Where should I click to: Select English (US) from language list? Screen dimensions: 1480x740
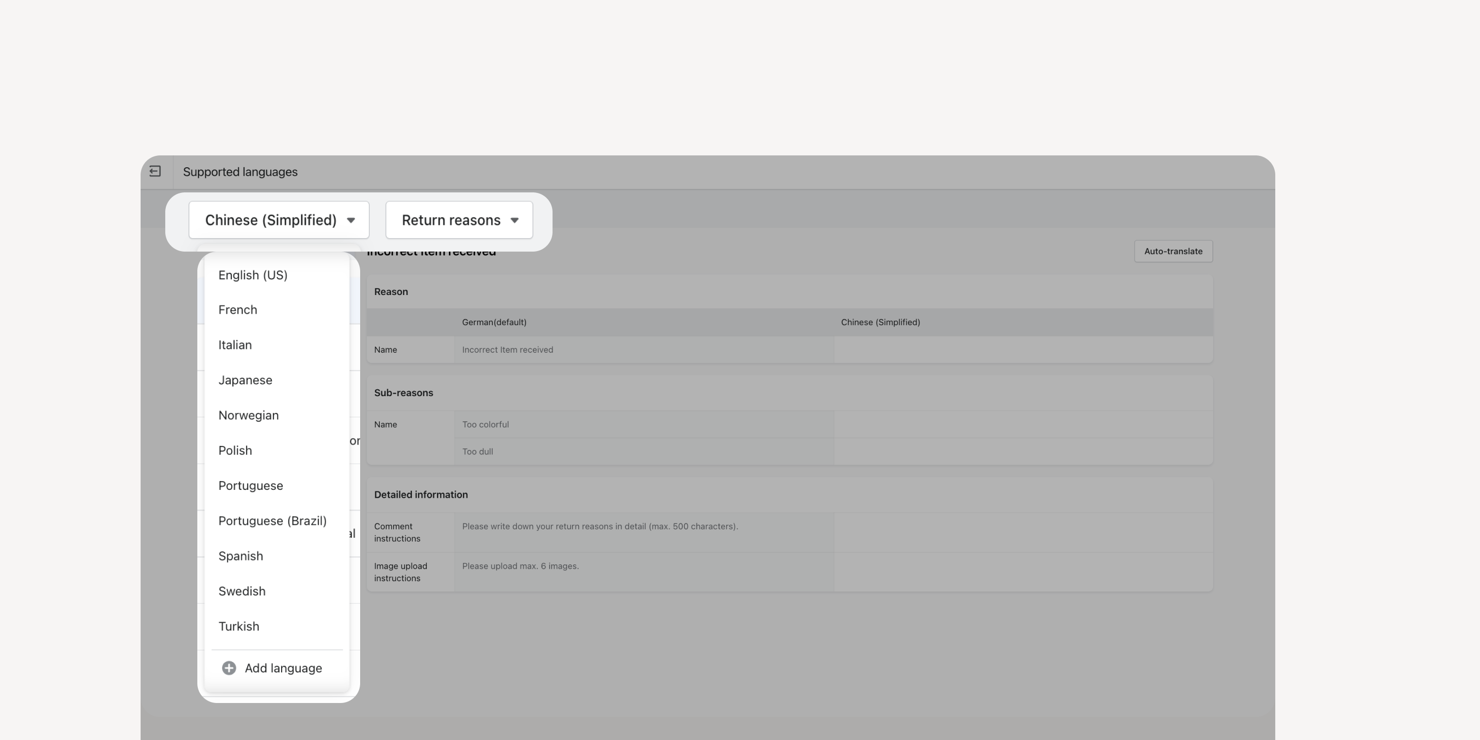[277, 275]
